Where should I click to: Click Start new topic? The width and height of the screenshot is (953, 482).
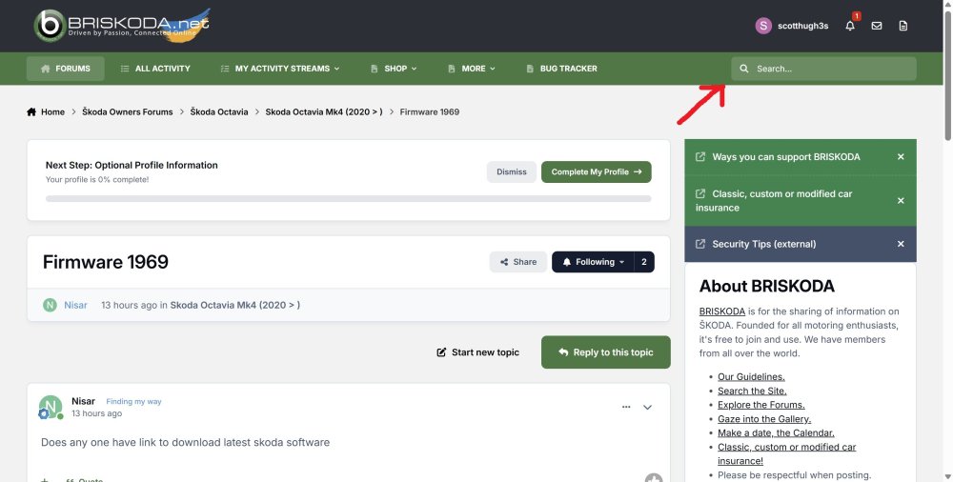tap(477, 352)
